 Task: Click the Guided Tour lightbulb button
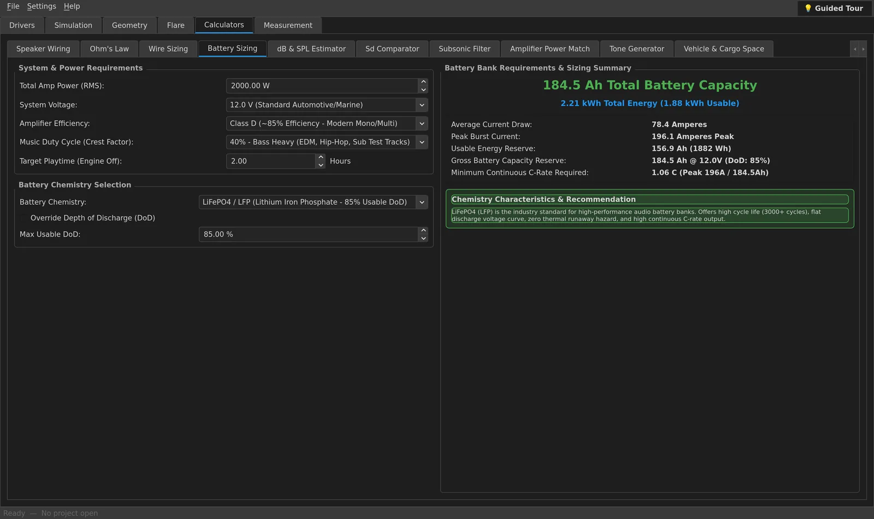tap(834, 8)
